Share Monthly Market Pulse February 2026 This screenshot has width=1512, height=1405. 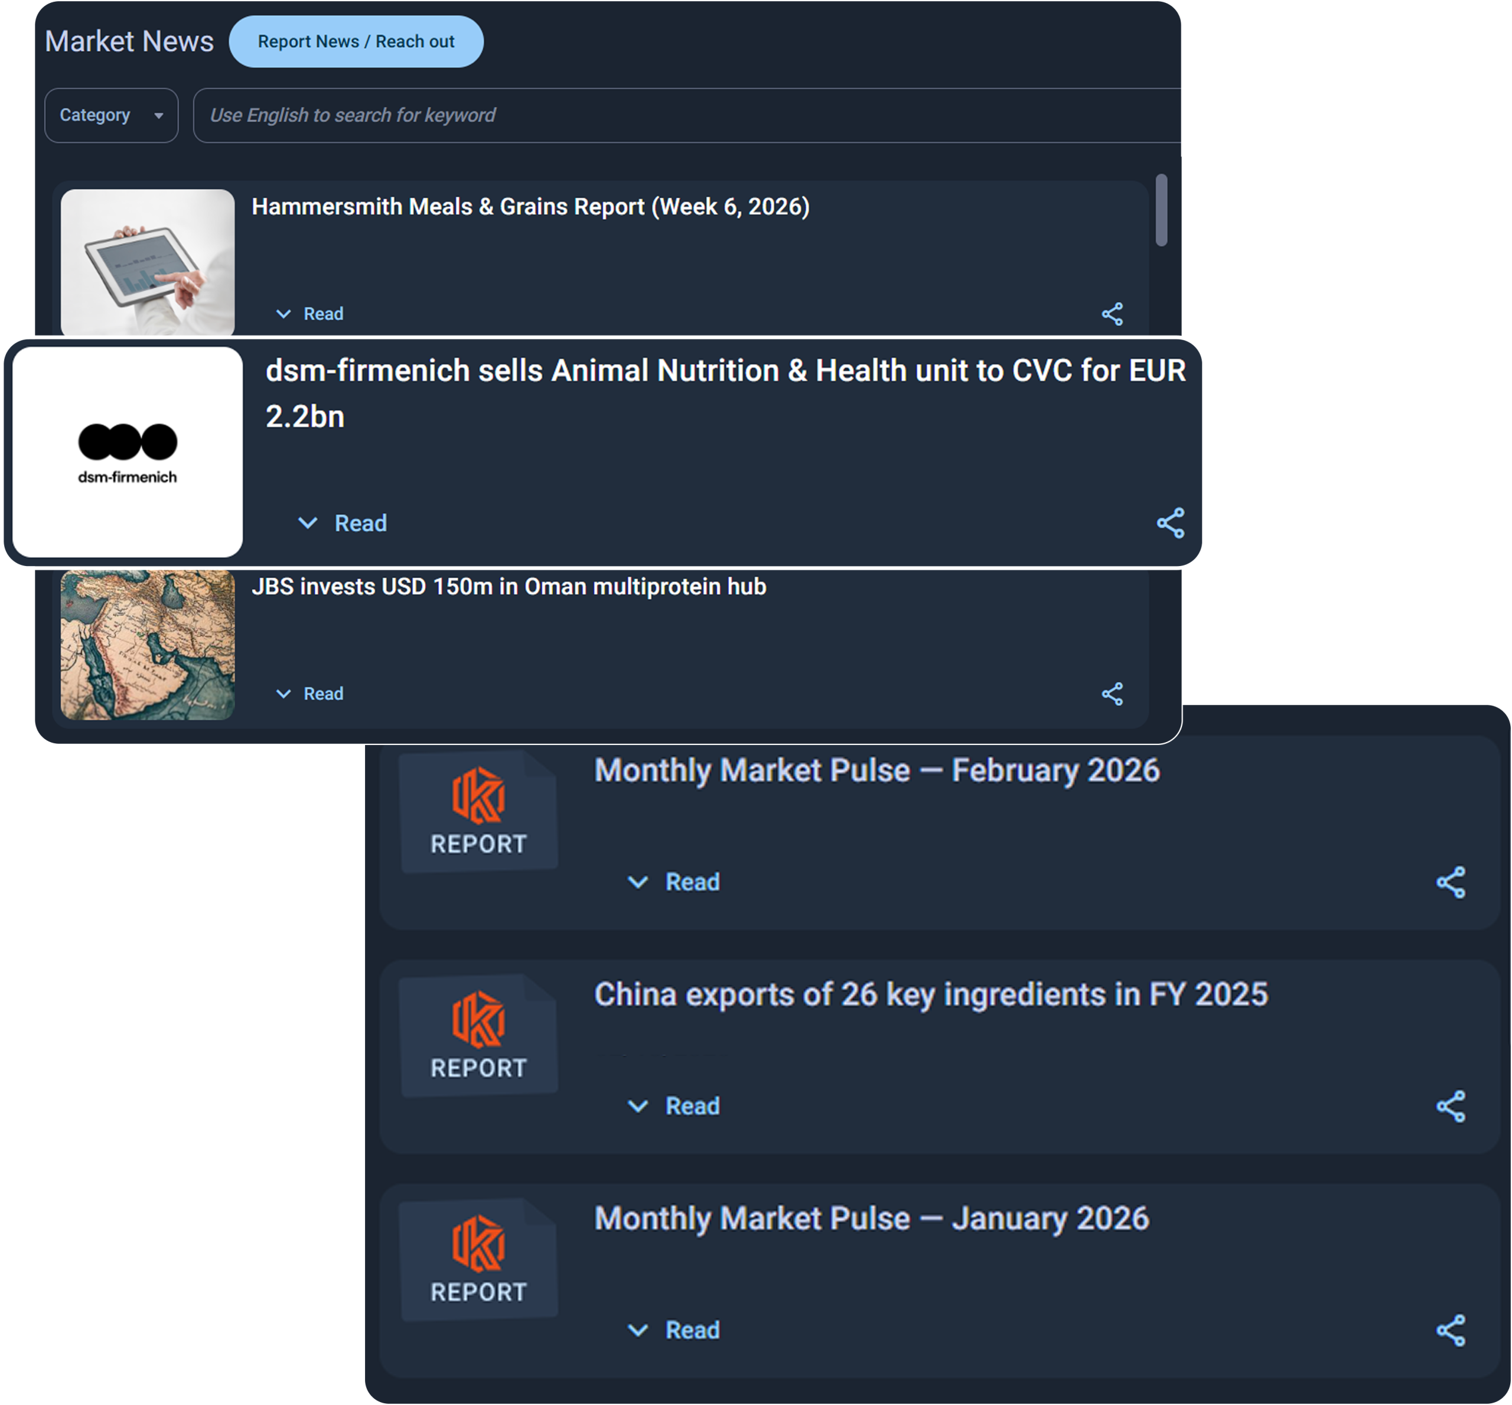[1451, 882]
